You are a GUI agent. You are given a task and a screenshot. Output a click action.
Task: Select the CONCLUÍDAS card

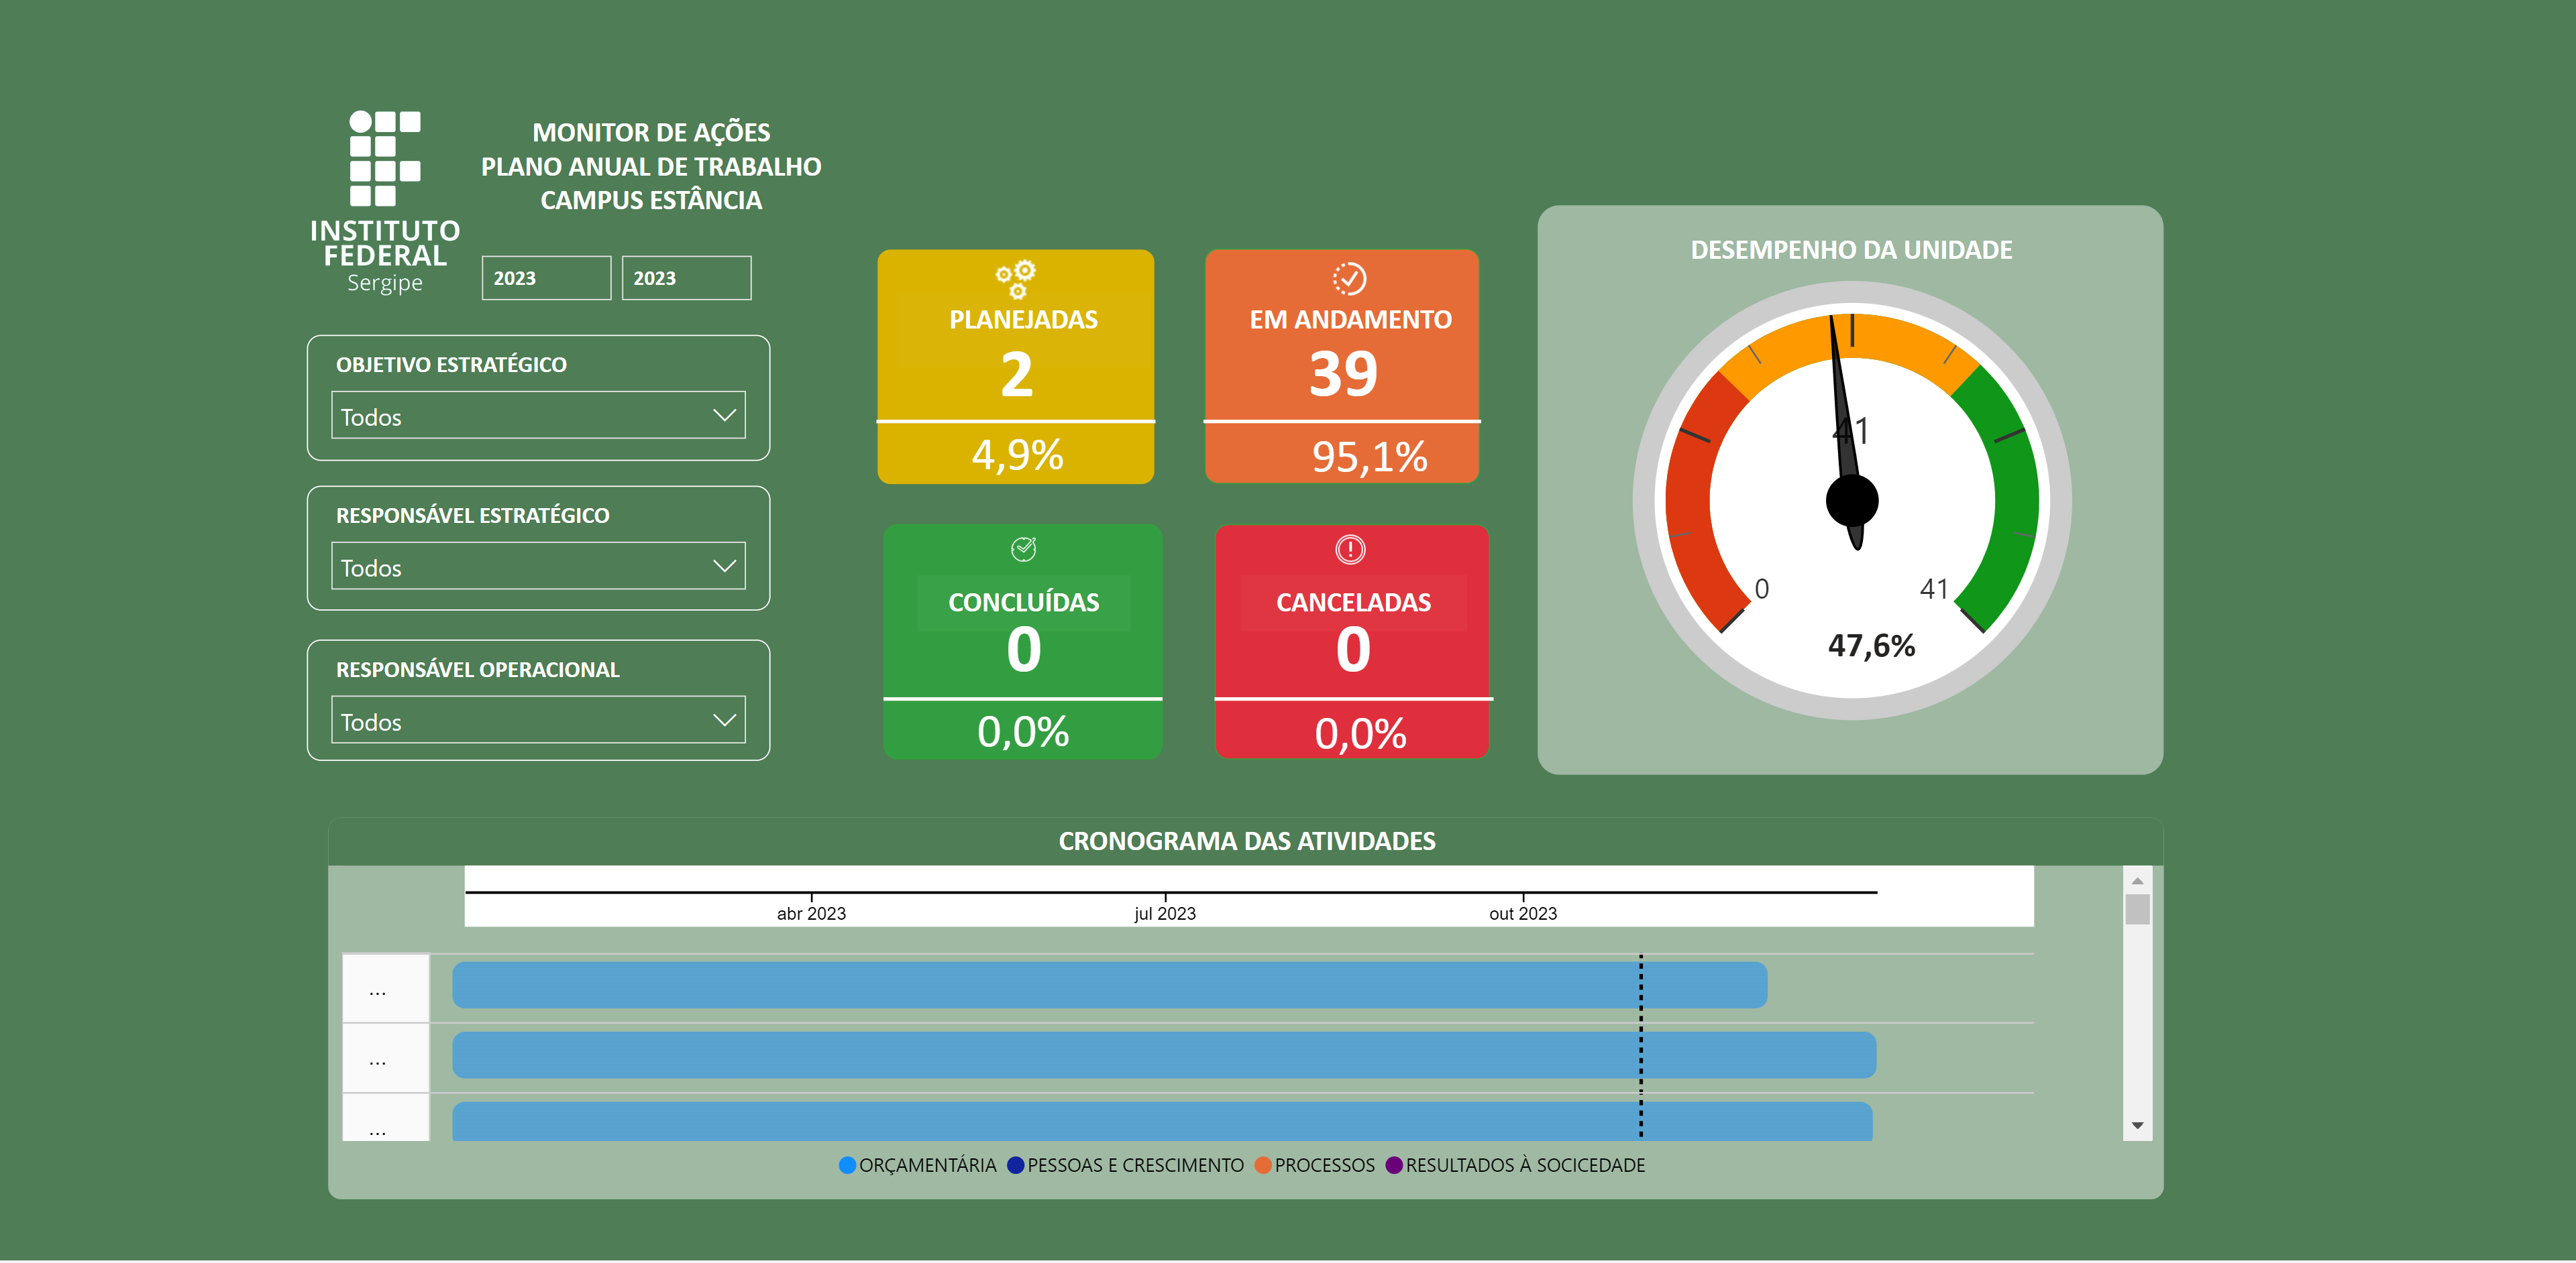(x=1023, y=640)
